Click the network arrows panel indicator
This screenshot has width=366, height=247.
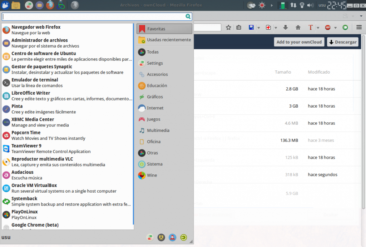pyautogui.click(x=293, y=5)
